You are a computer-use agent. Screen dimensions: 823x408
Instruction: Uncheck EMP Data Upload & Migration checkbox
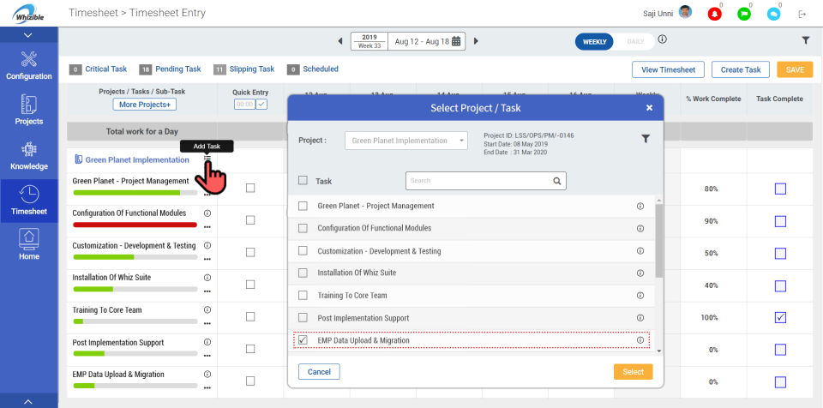302,340
